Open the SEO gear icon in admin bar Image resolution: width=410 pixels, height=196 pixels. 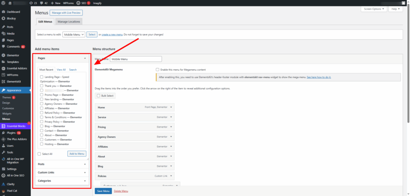78,3
